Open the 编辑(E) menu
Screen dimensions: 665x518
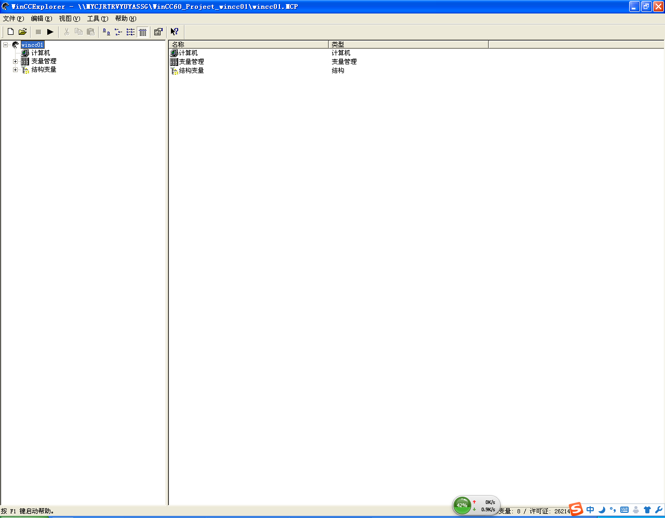(x=42, y=19)
